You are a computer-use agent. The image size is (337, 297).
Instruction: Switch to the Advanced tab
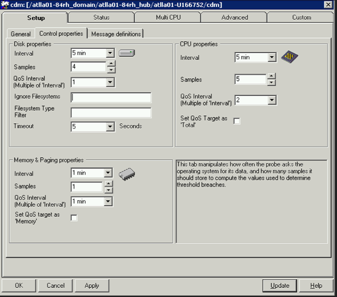234,17
